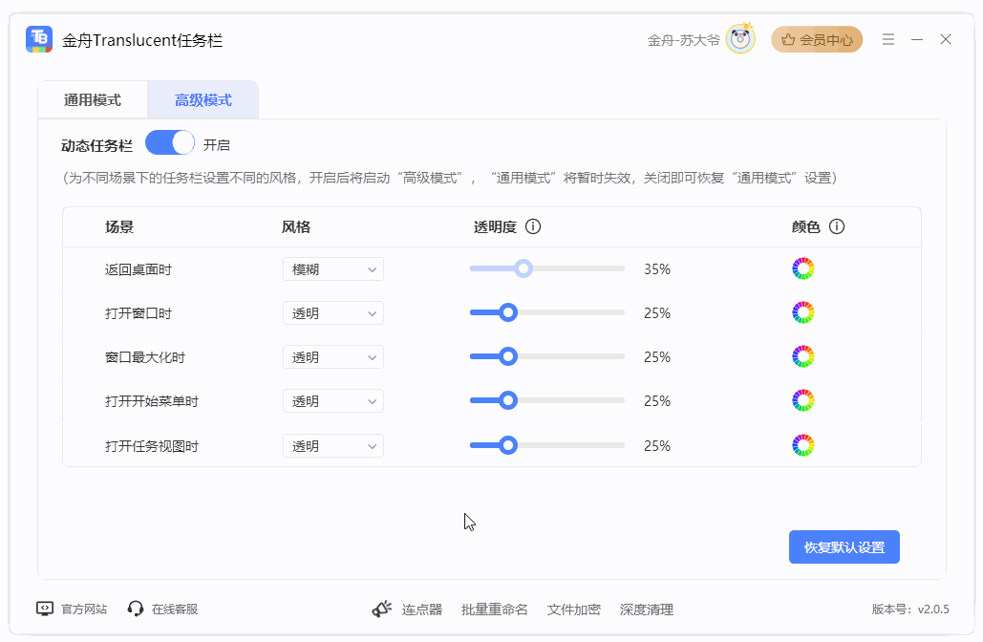Open the 官方网站 monitor icon
This screenshot has width=983, height=642.
[x=45, y=609]
